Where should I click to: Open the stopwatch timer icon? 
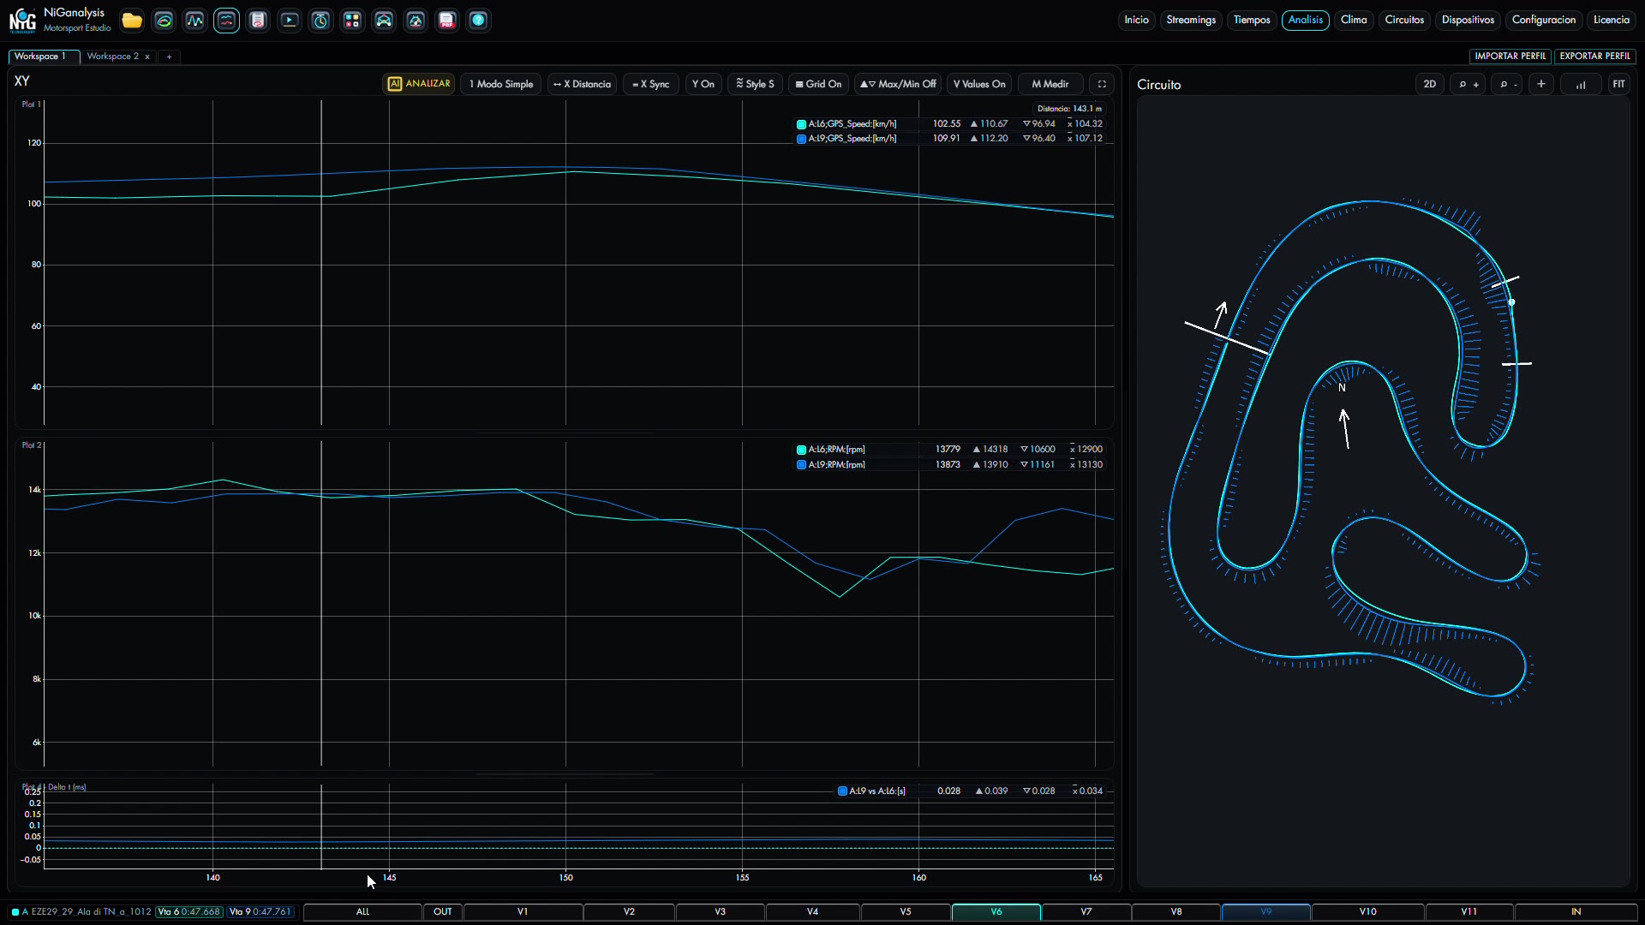click(321, 21)
